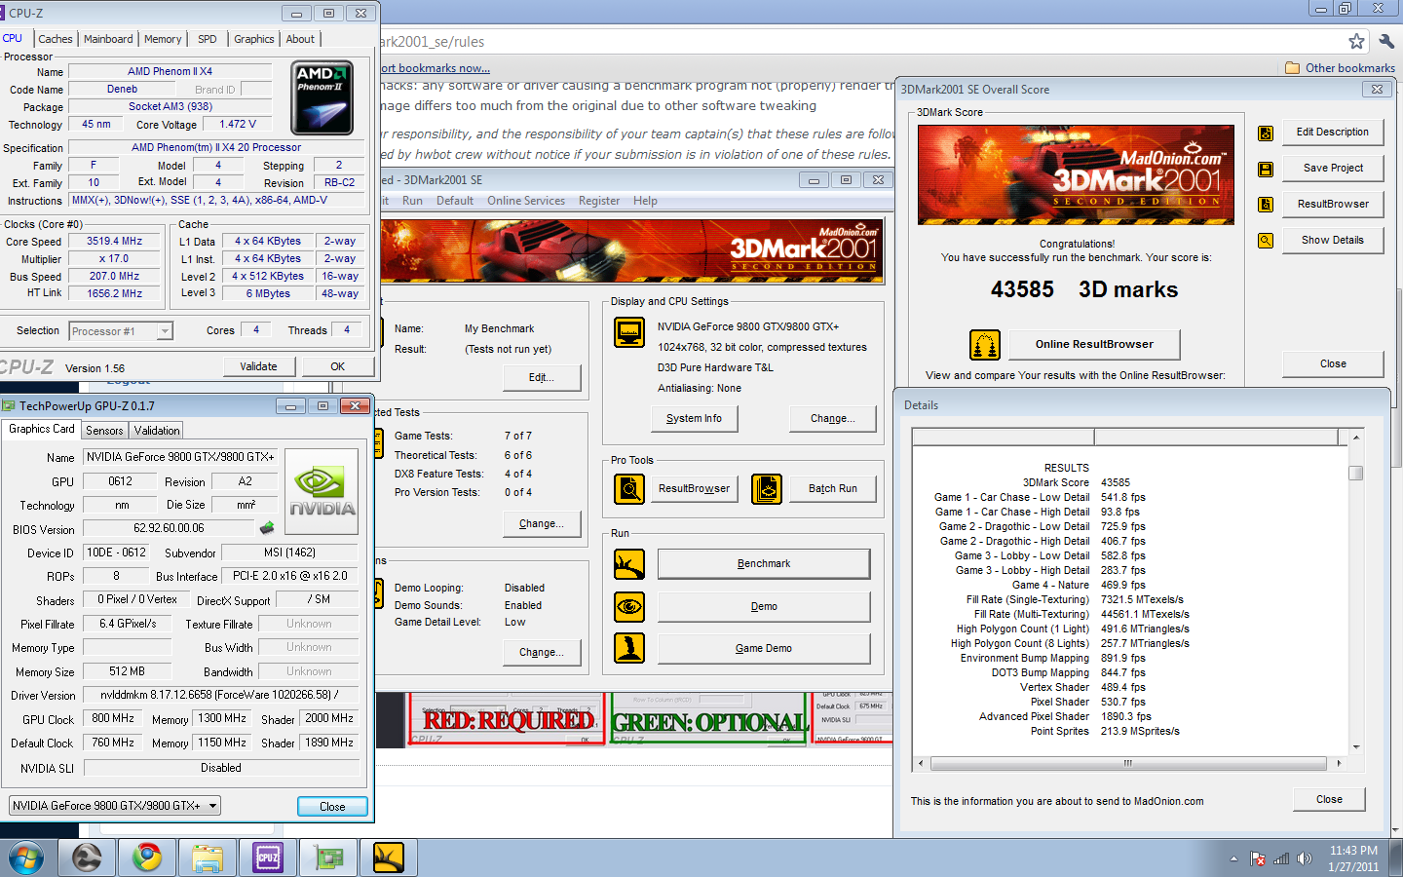Click the Display settings monitor icon

[x=629, y=332]
